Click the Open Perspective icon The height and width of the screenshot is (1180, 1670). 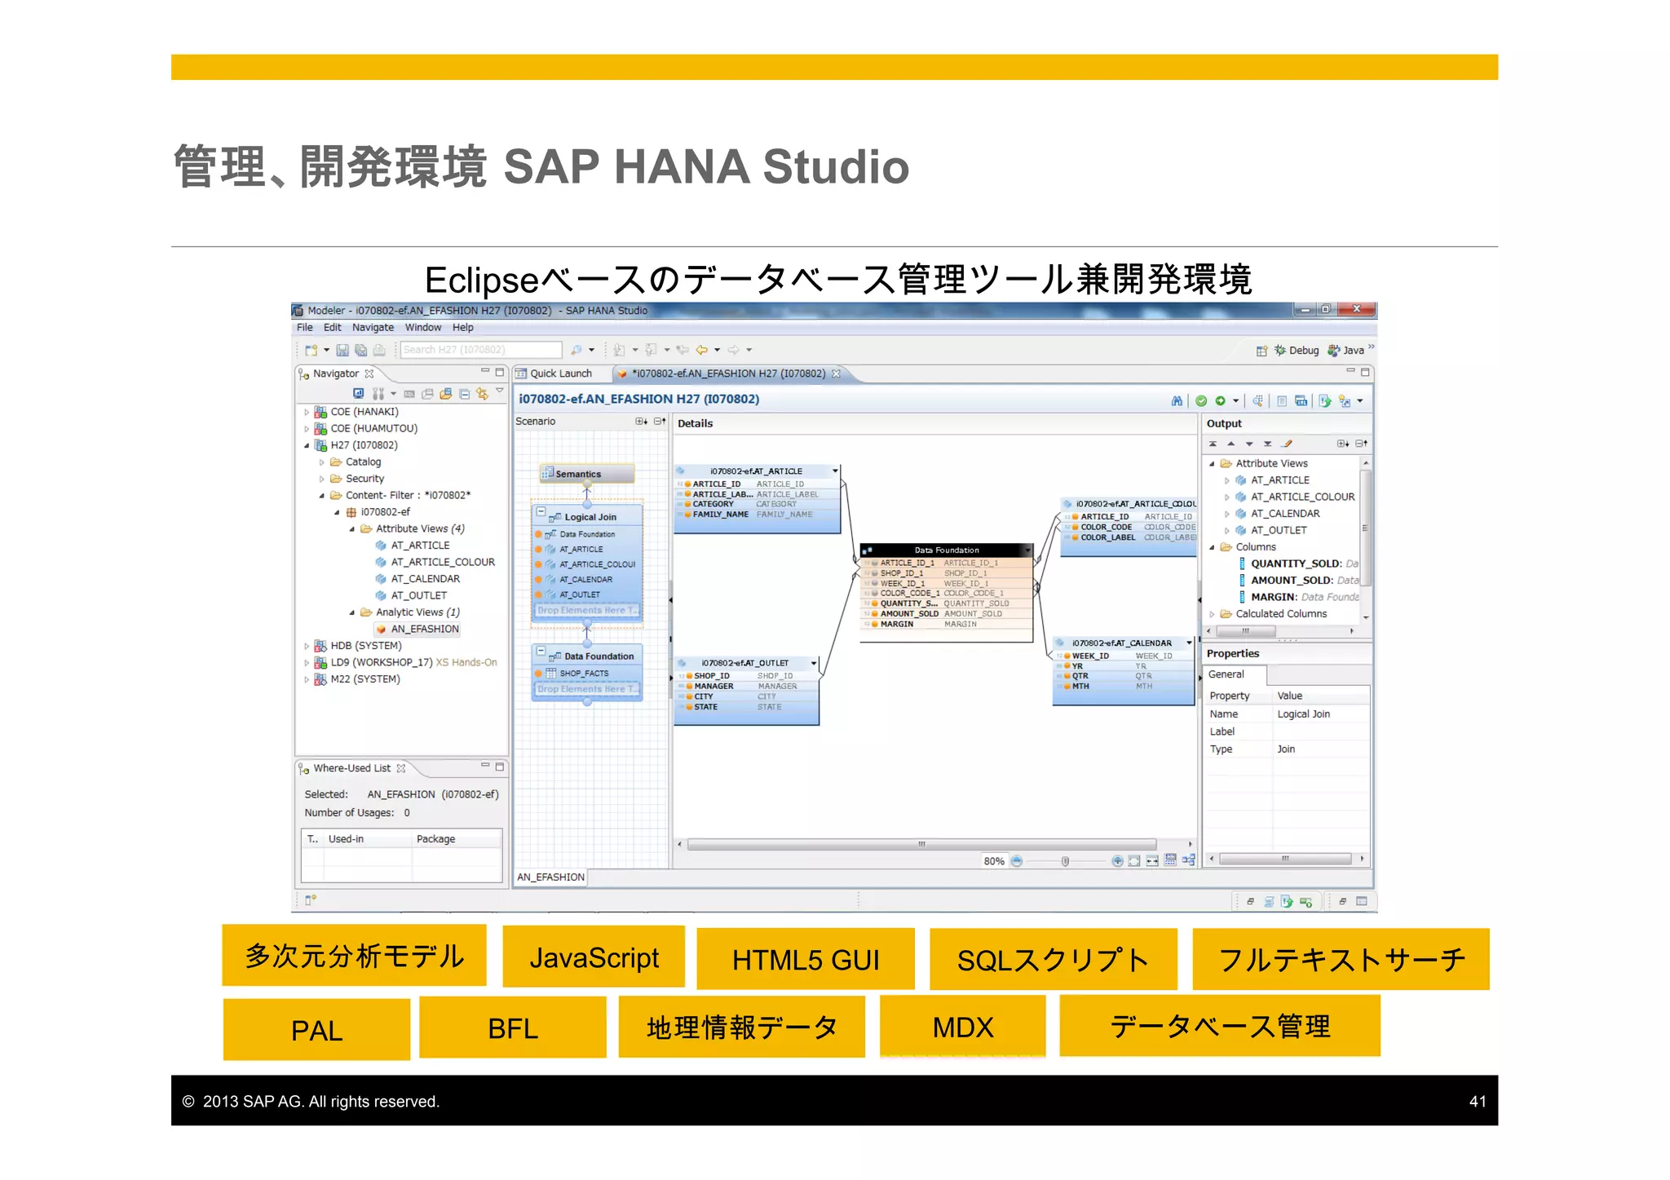[x=1261, y=351]
